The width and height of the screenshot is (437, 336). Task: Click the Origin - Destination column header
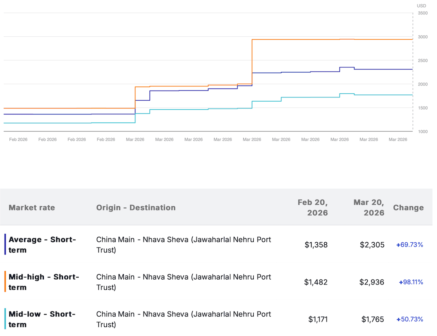(x=136, y=207)
